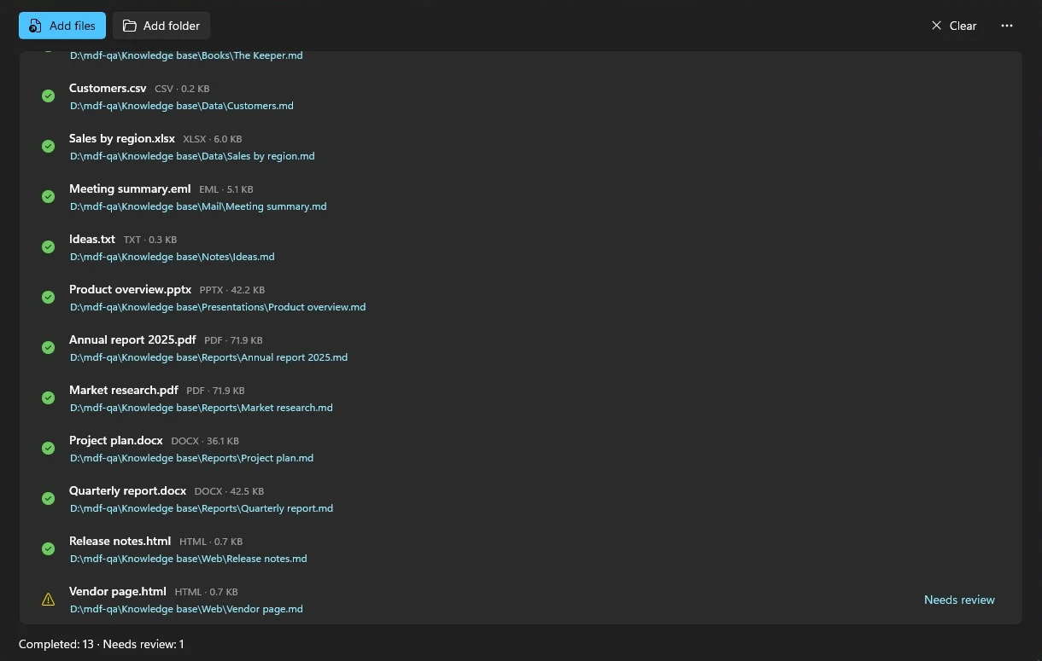Click the warning triangle beside Vendor page.html
This screenshot has width=1042, height=661.
click(49, 600)
